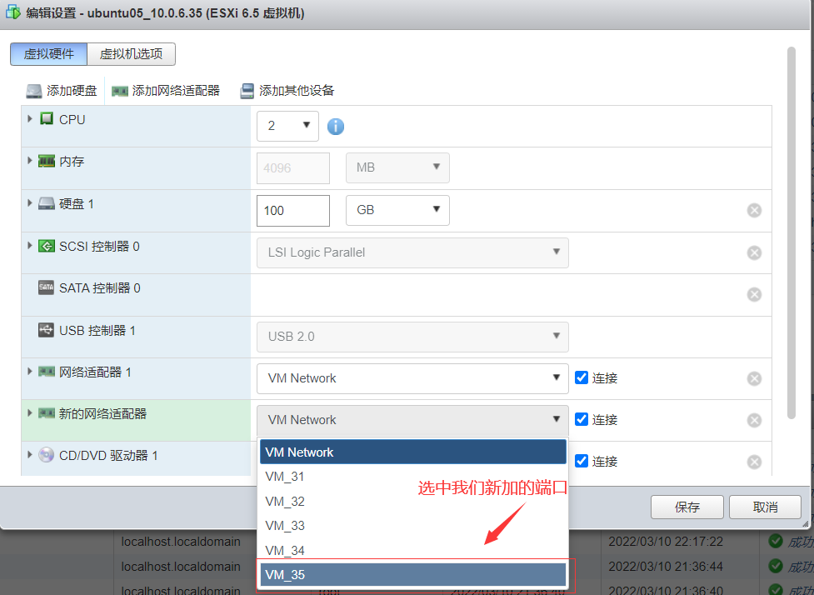
Task: Click the memory size 4096 field
Action: click(x=293, y=167)
